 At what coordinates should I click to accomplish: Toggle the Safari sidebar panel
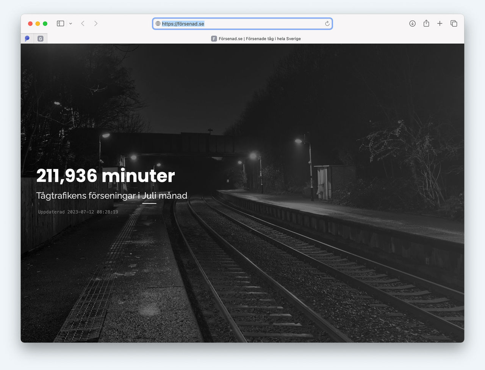point(60,23)
